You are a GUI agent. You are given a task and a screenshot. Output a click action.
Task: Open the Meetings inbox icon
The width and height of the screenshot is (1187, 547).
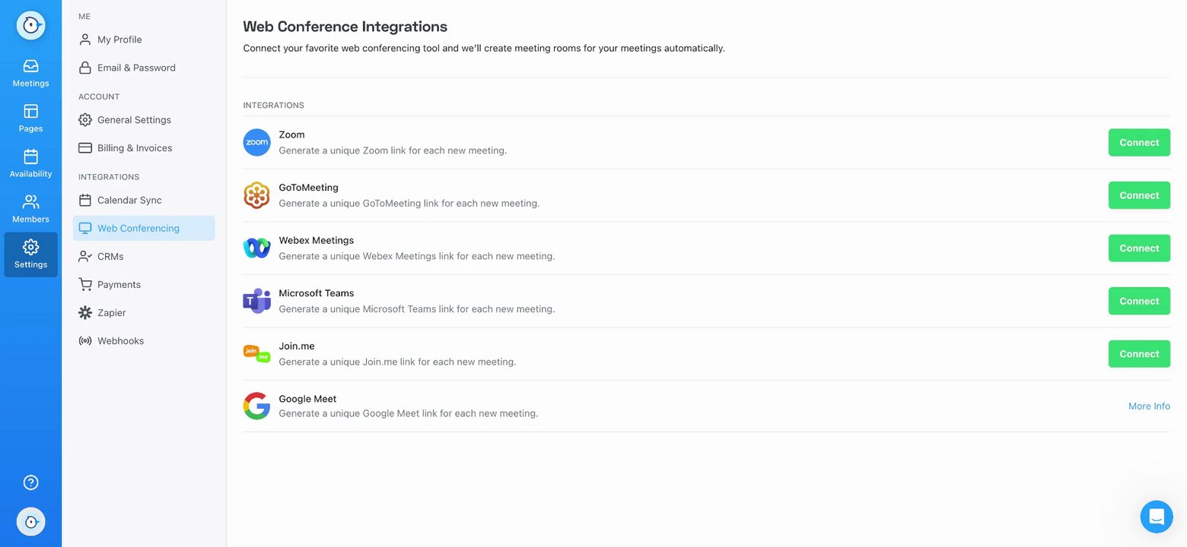coord(30,67)
